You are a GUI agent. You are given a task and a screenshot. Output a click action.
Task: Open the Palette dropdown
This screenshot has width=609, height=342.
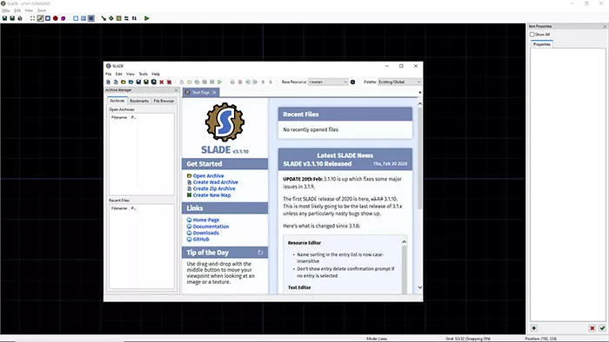click(x=399, y=82)
